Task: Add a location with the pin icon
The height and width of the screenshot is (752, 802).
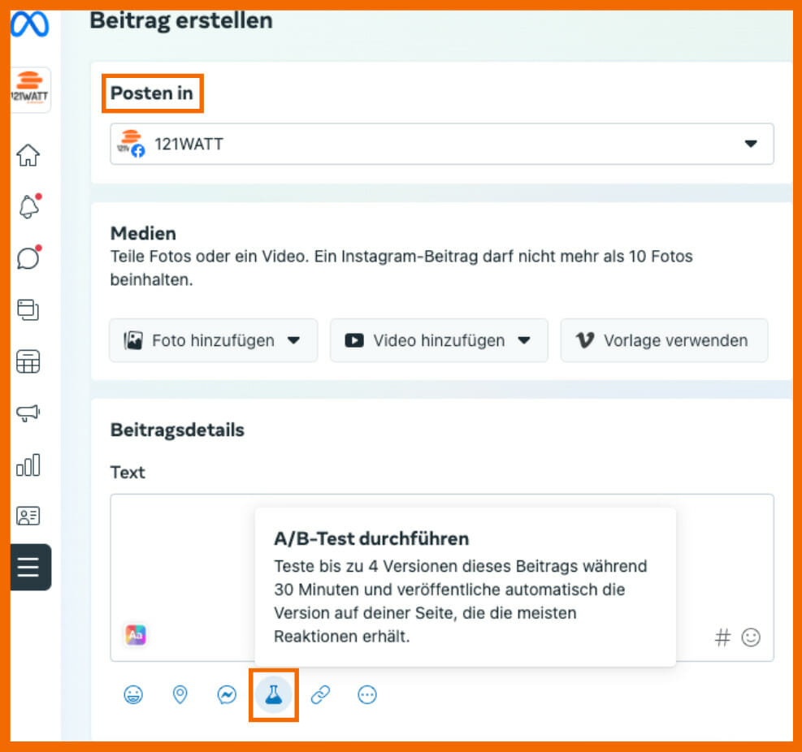Action: [180, 694]
